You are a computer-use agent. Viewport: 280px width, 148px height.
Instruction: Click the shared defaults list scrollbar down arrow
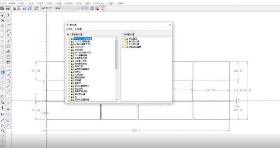tap(116, 100)
